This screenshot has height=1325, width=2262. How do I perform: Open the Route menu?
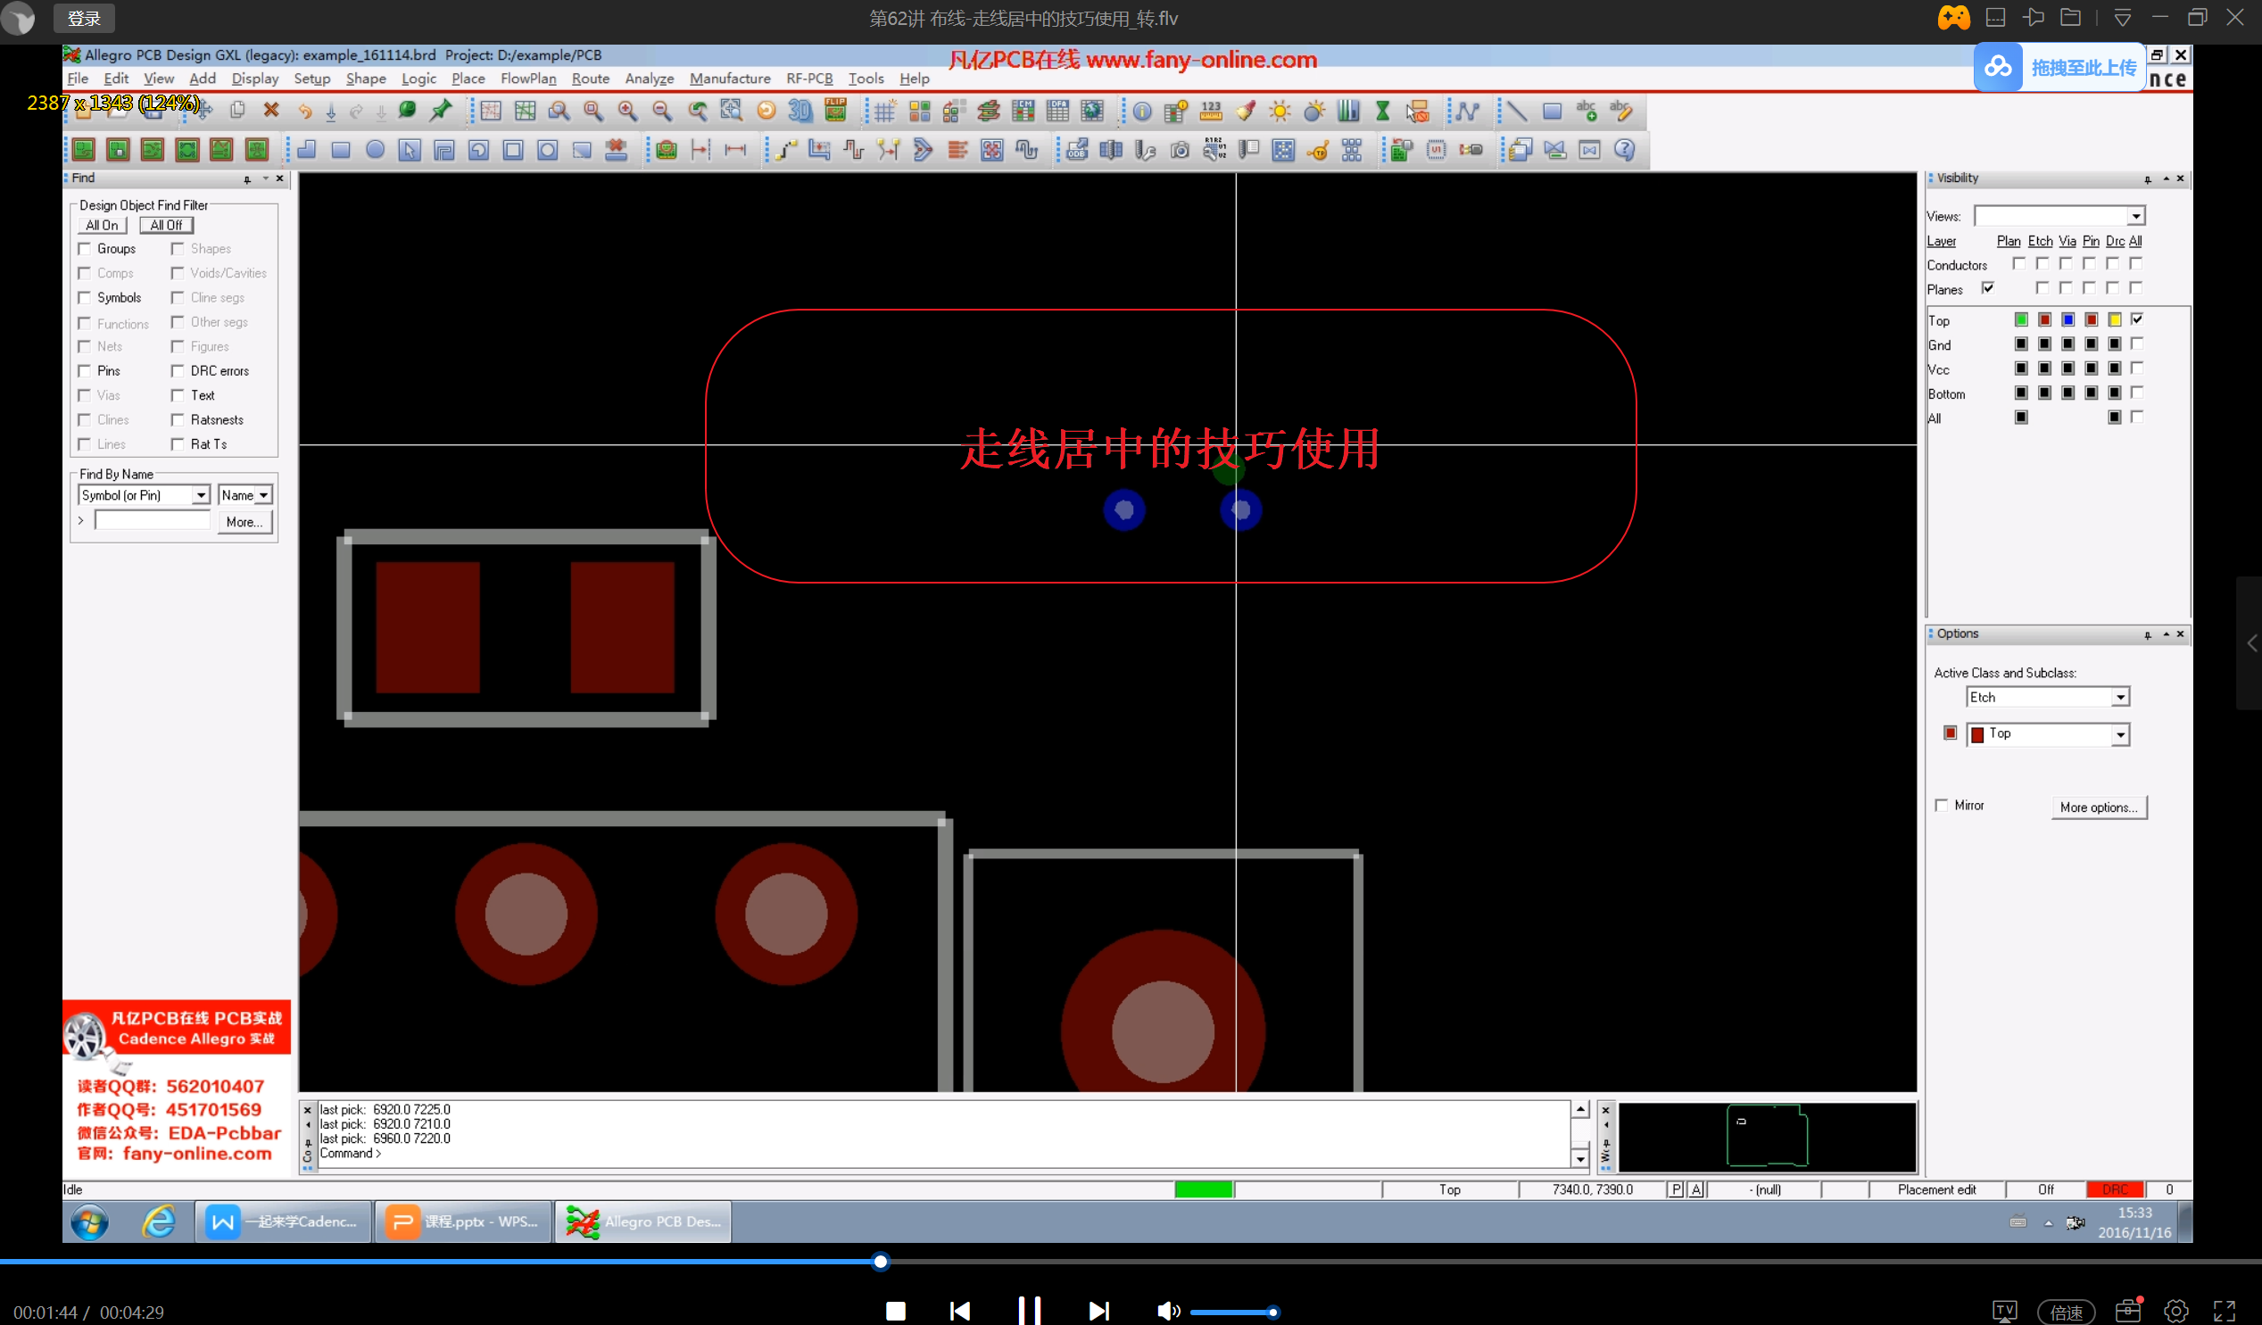[591, 79]
